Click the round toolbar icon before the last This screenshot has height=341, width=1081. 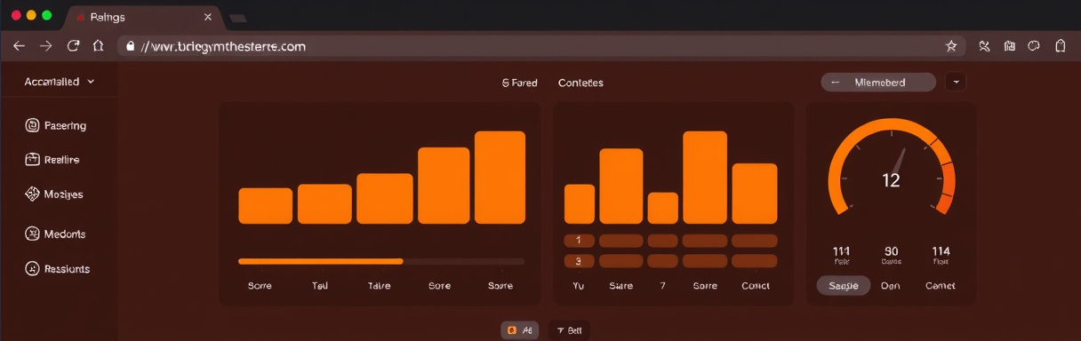[1034, 46]
